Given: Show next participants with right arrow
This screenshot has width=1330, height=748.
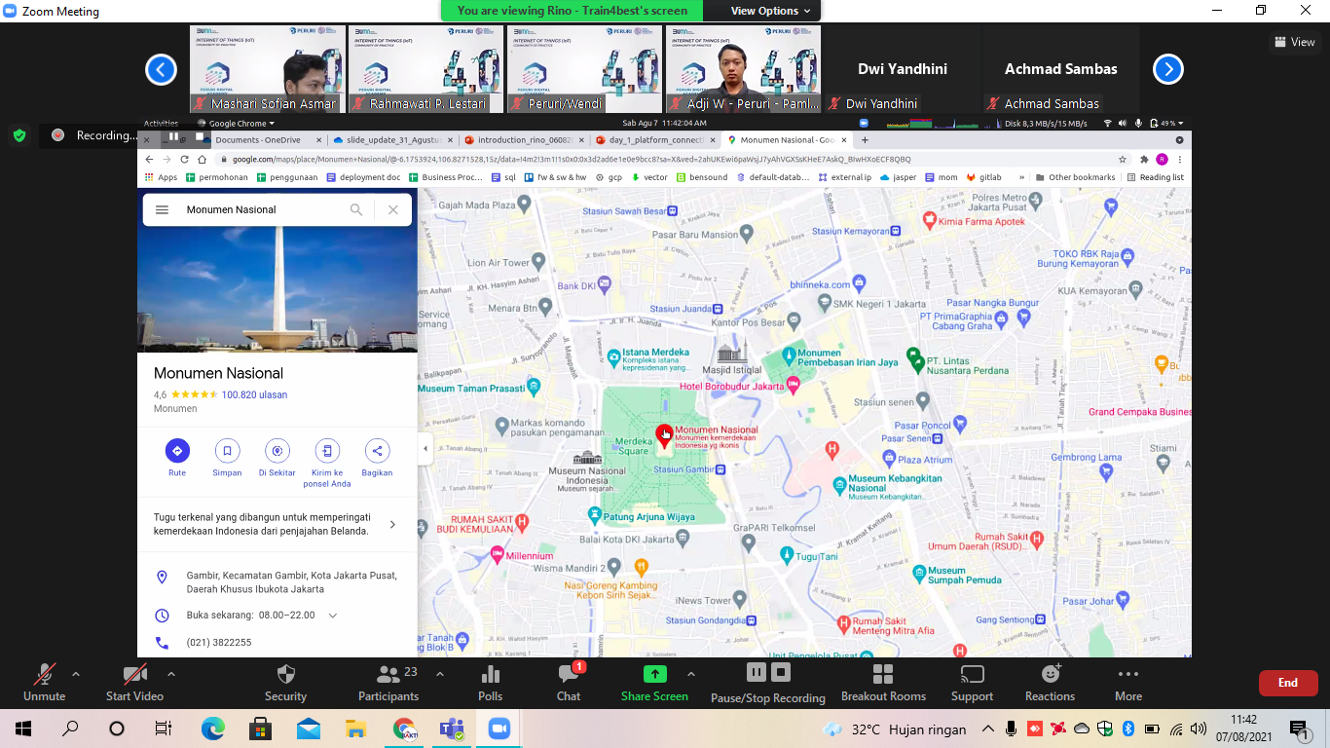Looking at the screenshot, I should coord(1167,69).
